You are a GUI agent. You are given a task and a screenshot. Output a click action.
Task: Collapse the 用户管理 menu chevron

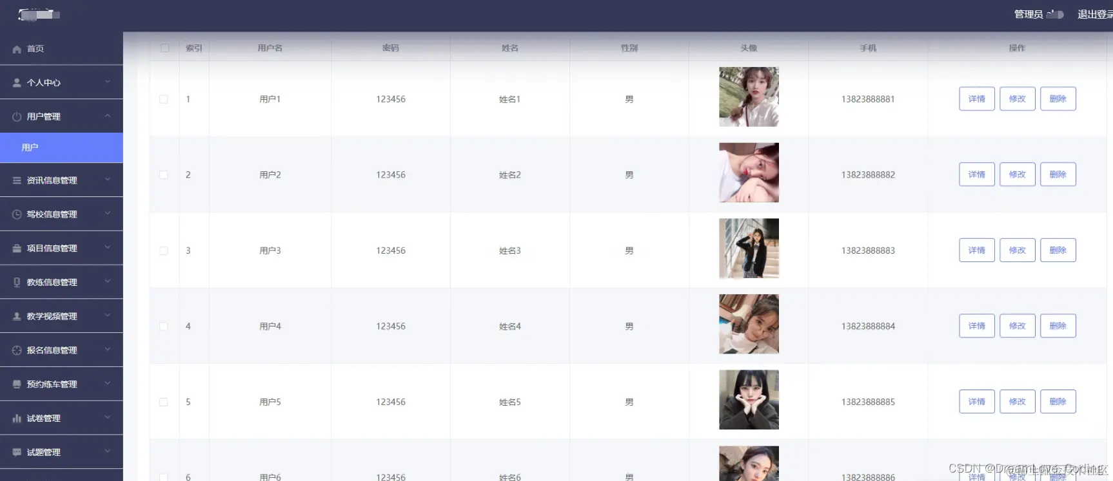click(x=108, y=116)
